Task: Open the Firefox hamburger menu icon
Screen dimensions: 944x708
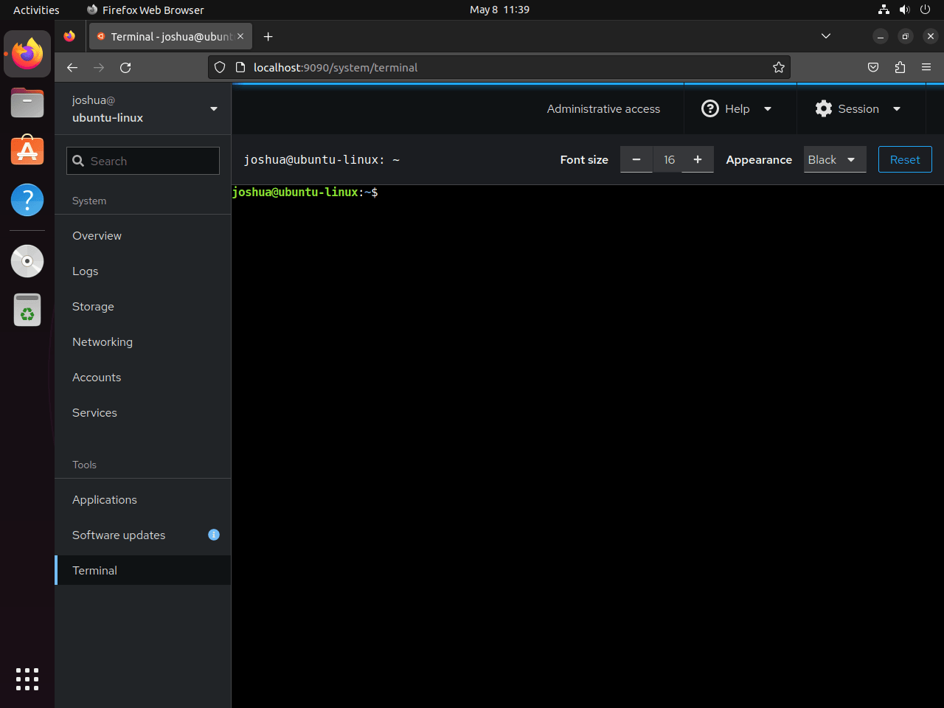Action: [926, 67]
